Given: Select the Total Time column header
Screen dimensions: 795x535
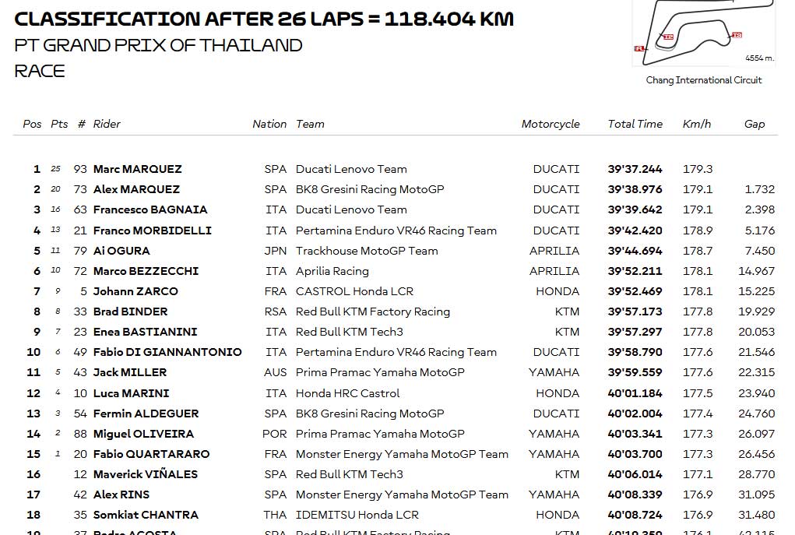Looking at the screenshot, I should (635, 124).
